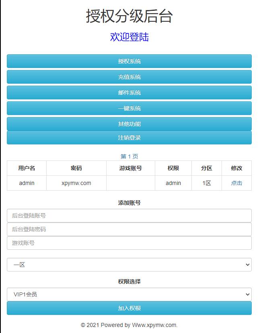Image resolution: width=265 pixels, height=333 pixels.
Task: Select the xpymw.com password cell
Action: point(76,183)
